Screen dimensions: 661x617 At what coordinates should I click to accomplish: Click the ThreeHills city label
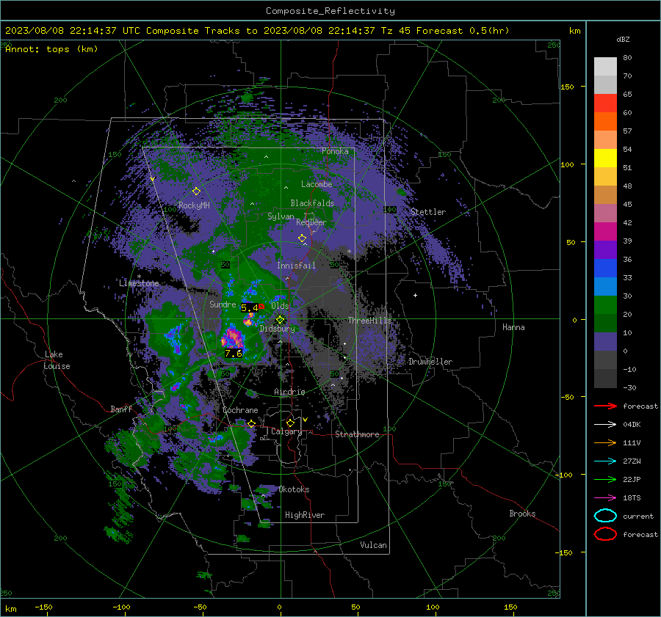coord(369,321)
